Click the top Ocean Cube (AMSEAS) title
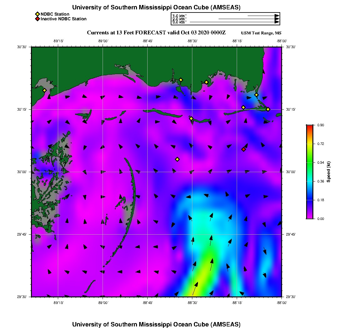Screen dimensions: 344x328 coord(156,7)
